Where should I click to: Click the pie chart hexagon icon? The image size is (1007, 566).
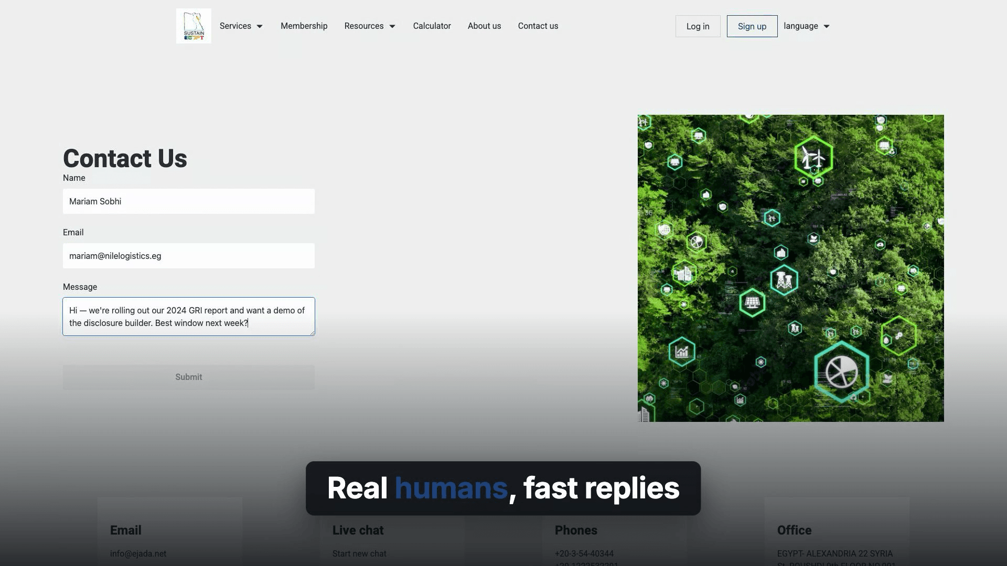coord(841,372)
